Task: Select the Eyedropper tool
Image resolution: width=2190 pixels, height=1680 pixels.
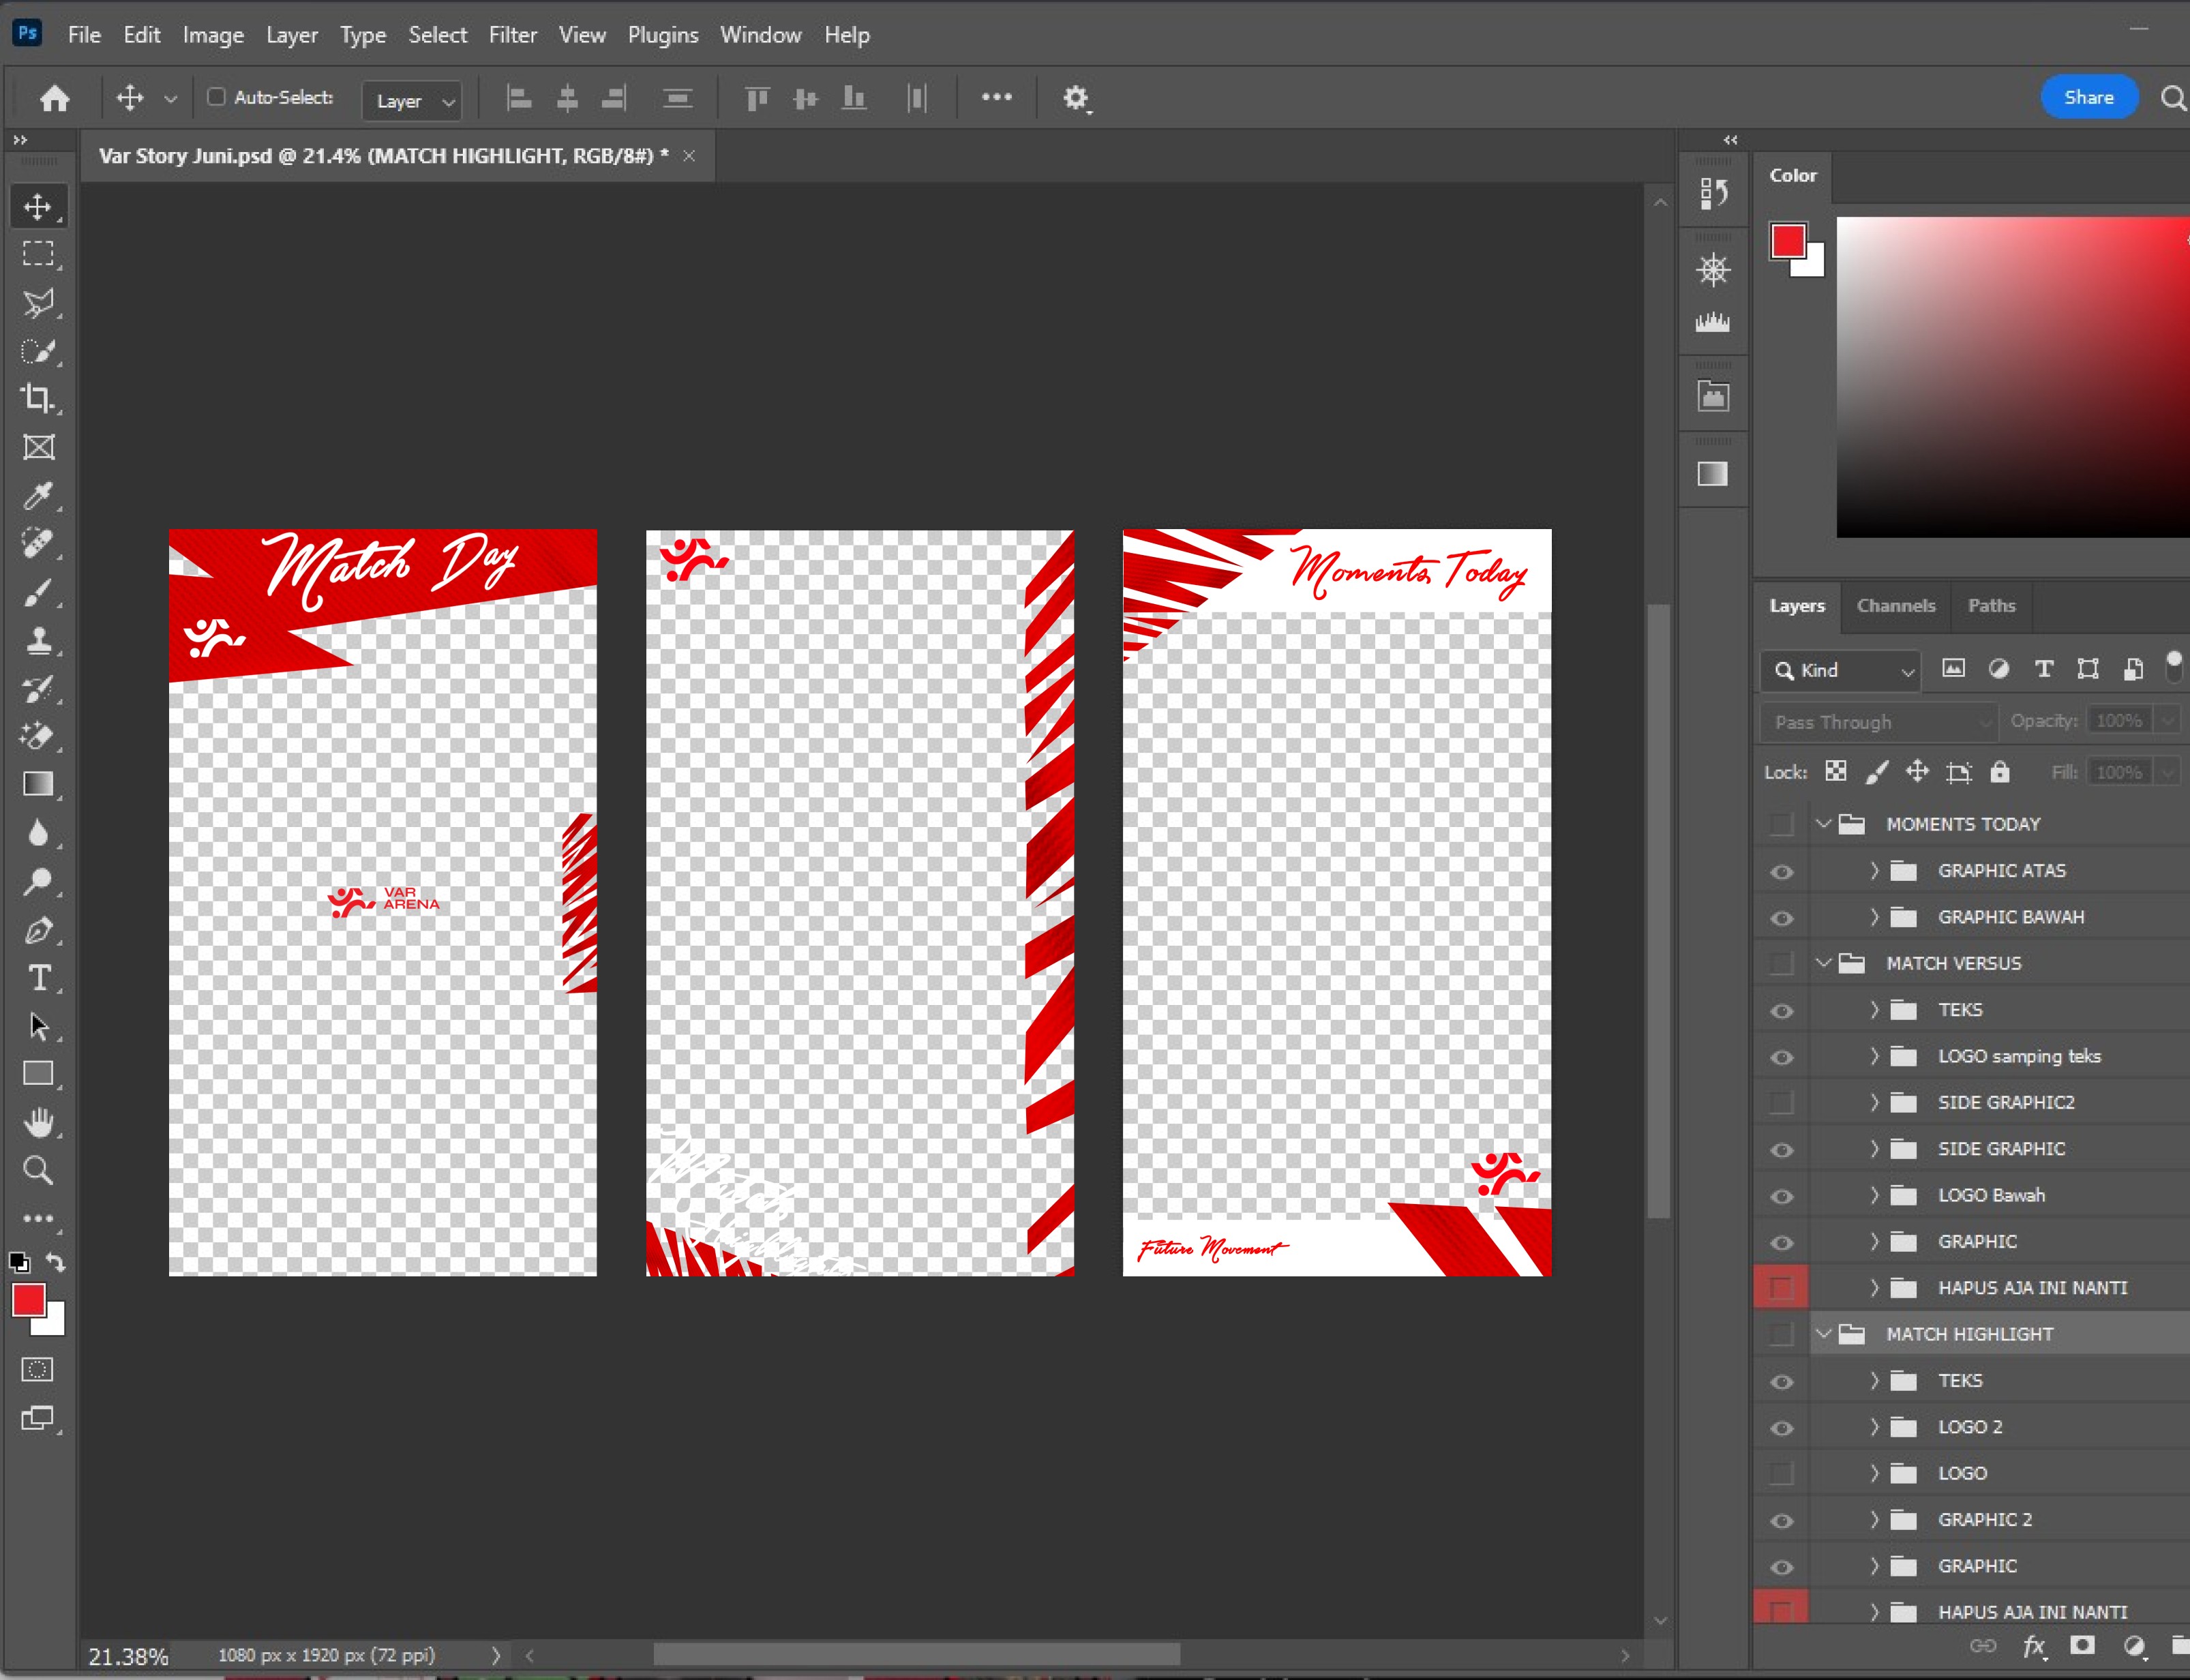Action: 38,496
